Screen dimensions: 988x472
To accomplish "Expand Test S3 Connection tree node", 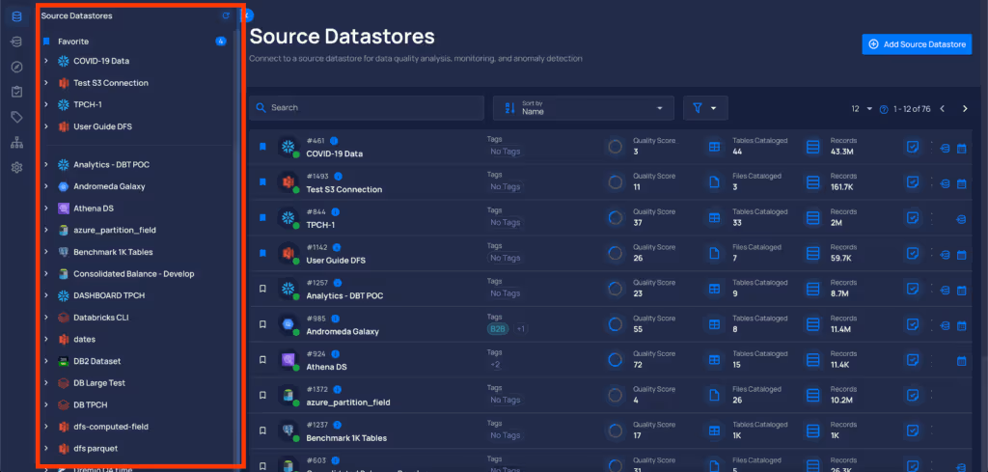I will click(x=46, y=83).
